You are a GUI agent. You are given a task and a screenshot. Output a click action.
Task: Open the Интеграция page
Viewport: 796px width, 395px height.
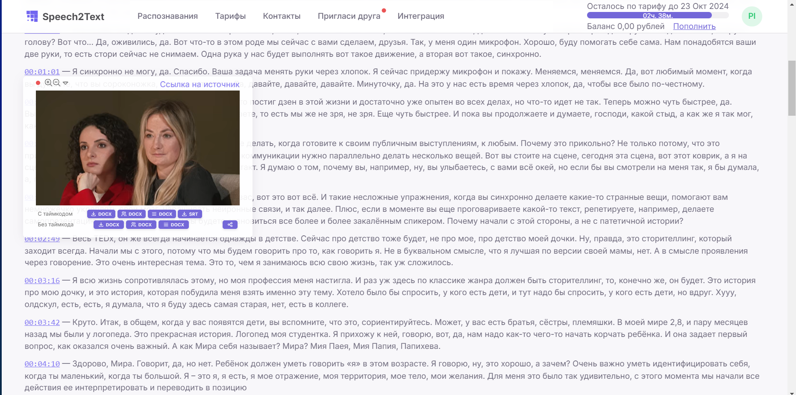(421, 16)
